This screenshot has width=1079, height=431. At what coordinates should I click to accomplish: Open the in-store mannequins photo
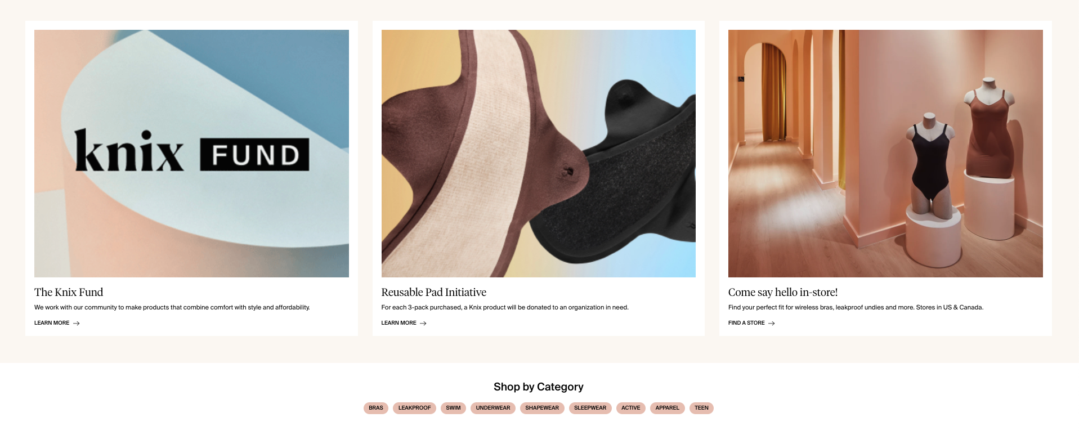pyautogui.click(x=885, y=154)
